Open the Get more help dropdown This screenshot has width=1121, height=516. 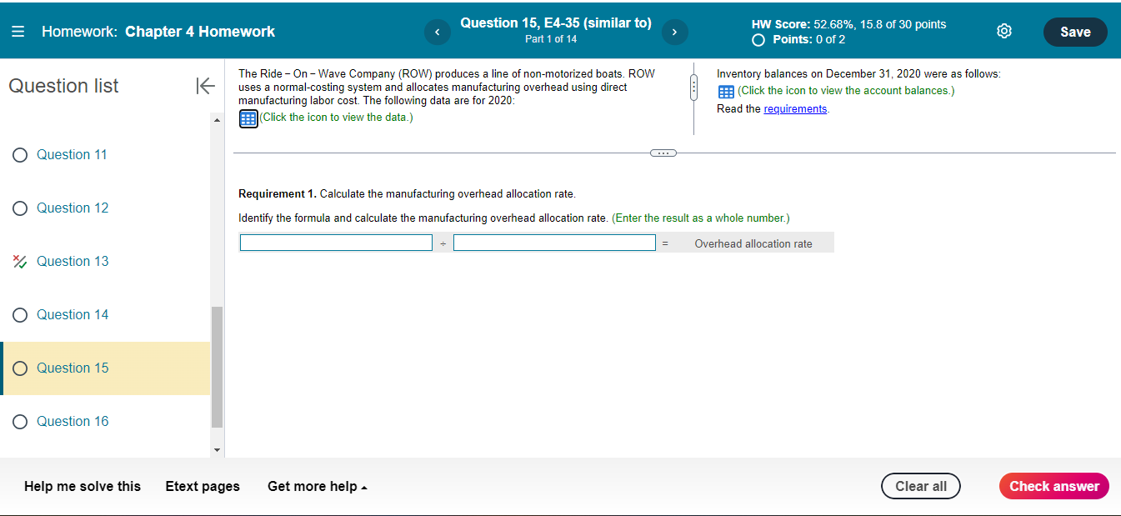click(x=317, y=486)
